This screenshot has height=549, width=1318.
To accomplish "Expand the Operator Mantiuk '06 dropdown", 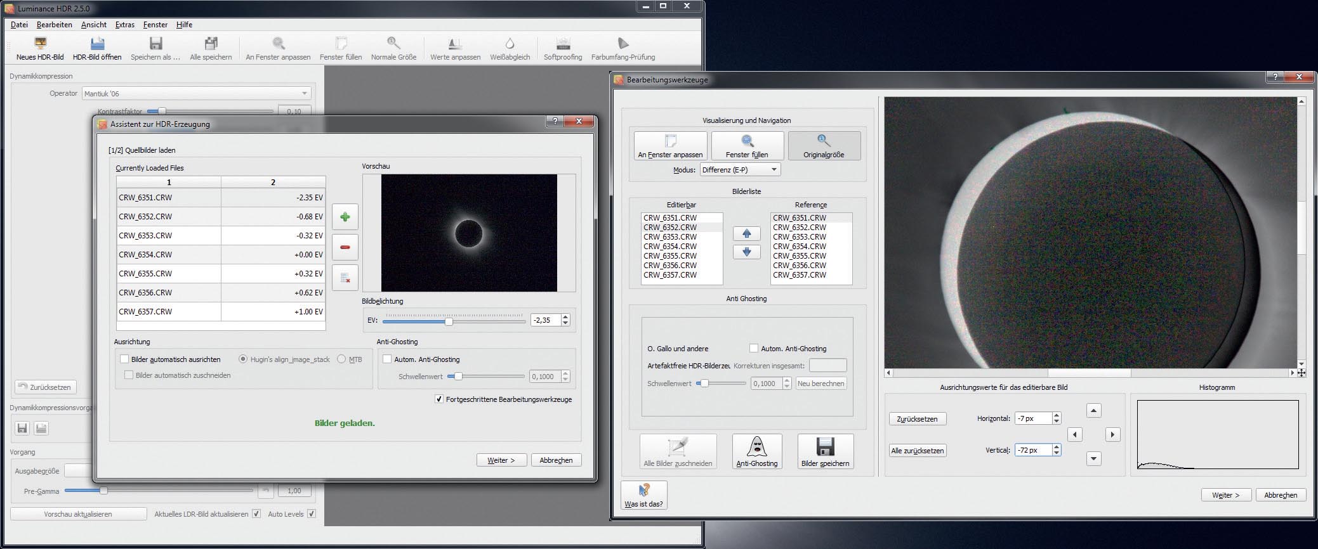I will click(x=197, y=94).
